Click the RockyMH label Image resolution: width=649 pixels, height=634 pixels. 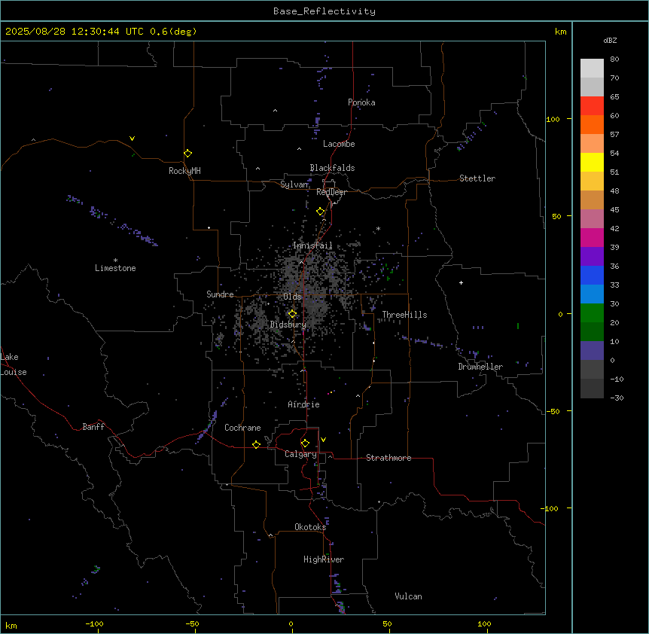(184, 170)
